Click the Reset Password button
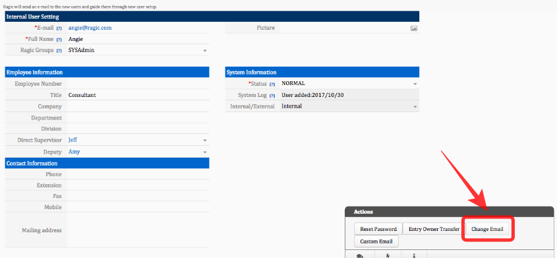Screen dimensions: 557x258 pyautogui.click(x=378, y=229)
